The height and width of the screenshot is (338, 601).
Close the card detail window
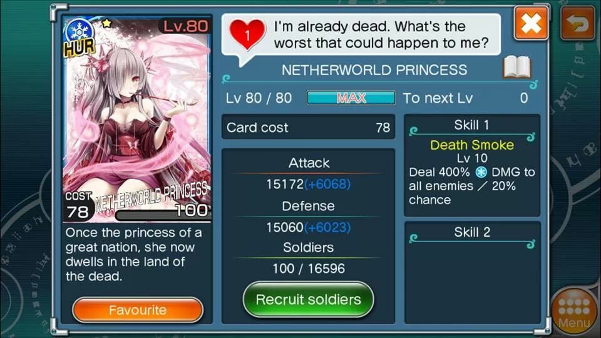[x=531, y=23]
